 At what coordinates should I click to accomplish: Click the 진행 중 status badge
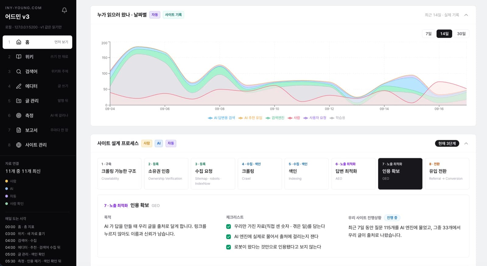pyautogui.click(x=392, y=218)
